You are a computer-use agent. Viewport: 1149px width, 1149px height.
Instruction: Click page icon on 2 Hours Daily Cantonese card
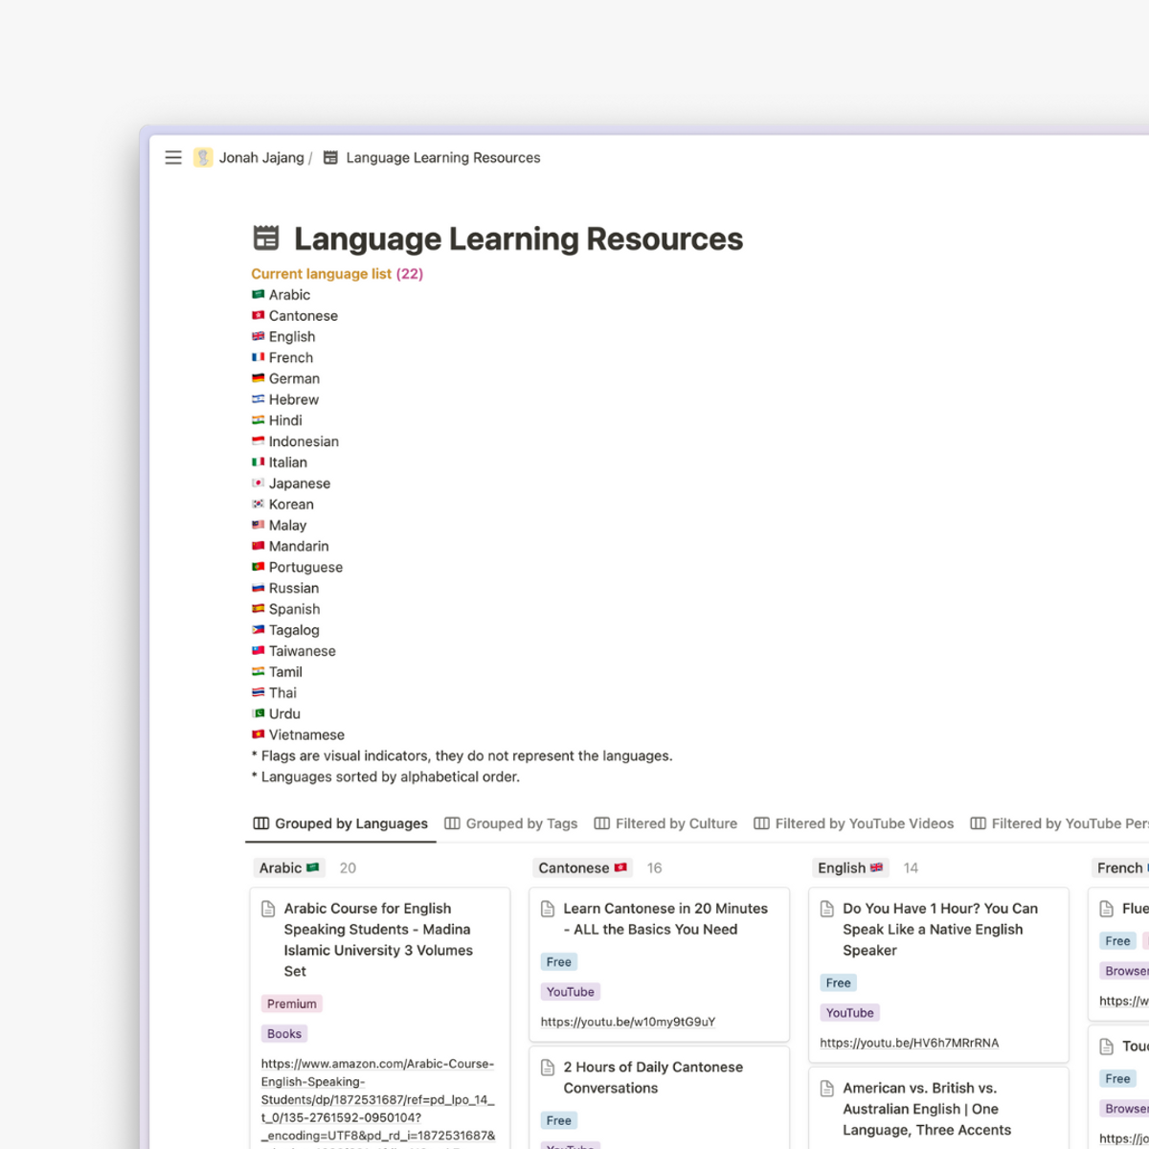(x=548, y=1068)
